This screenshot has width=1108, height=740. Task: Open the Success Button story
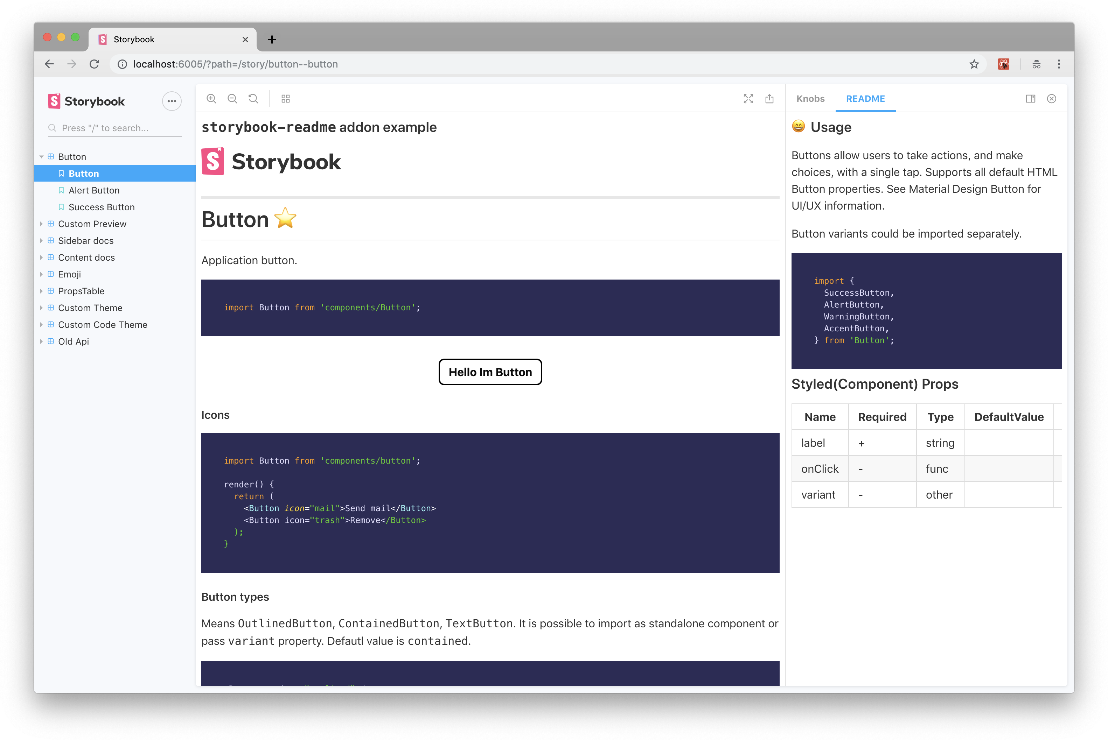click(102, 207)
